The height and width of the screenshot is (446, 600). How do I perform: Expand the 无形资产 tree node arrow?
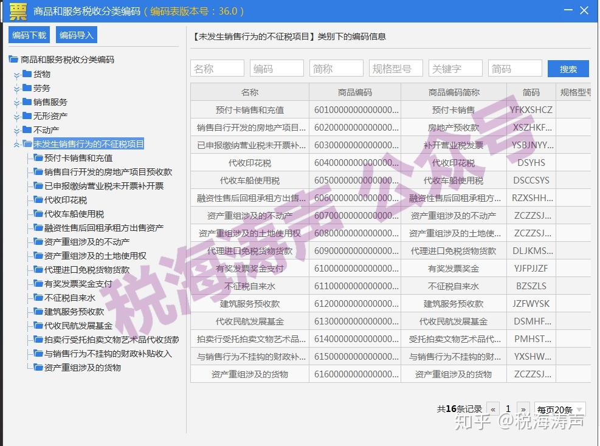16,116
